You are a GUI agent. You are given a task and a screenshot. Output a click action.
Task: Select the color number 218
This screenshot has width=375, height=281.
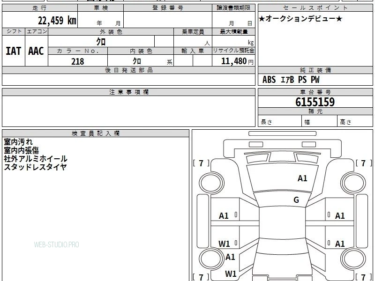[78, 61]
